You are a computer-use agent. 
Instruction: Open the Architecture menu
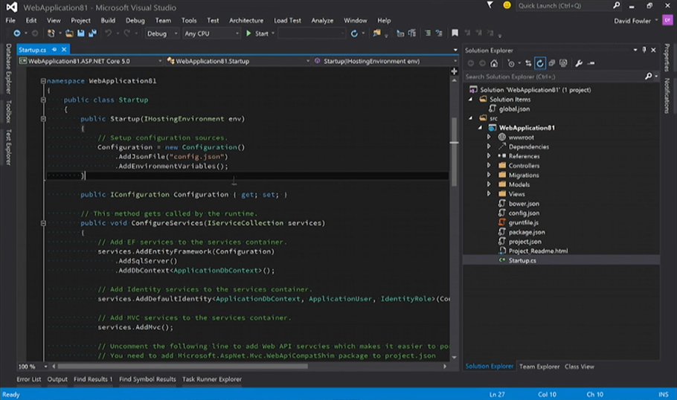tap(246, 20)
